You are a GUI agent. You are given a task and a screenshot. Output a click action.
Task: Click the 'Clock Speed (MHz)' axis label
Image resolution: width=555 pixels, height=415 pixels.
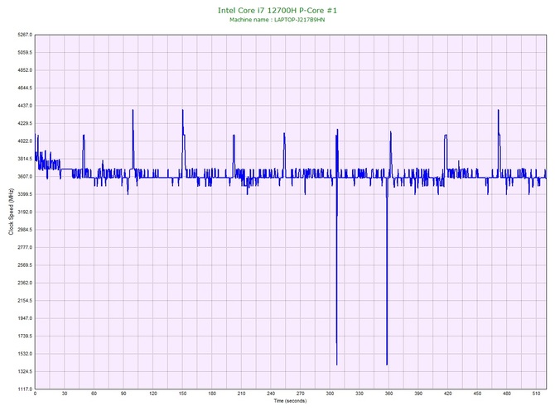pyautogui.click(x=12, y=212)
